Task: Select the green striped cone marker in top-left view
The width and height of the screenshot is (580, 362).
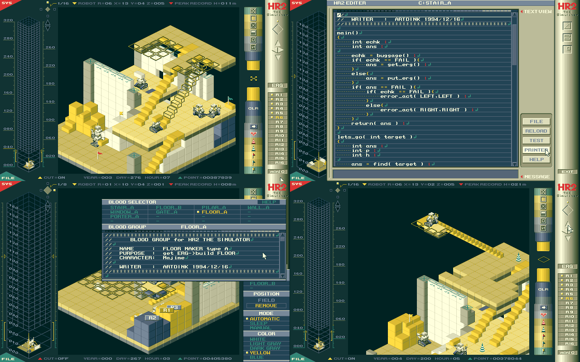Action: point(253,148)
